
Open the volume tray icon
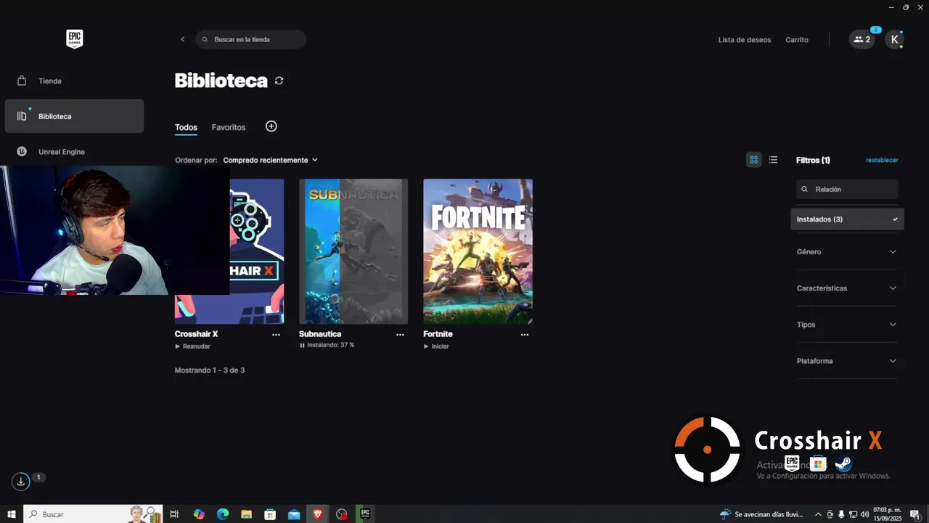[x=864, y=514]
